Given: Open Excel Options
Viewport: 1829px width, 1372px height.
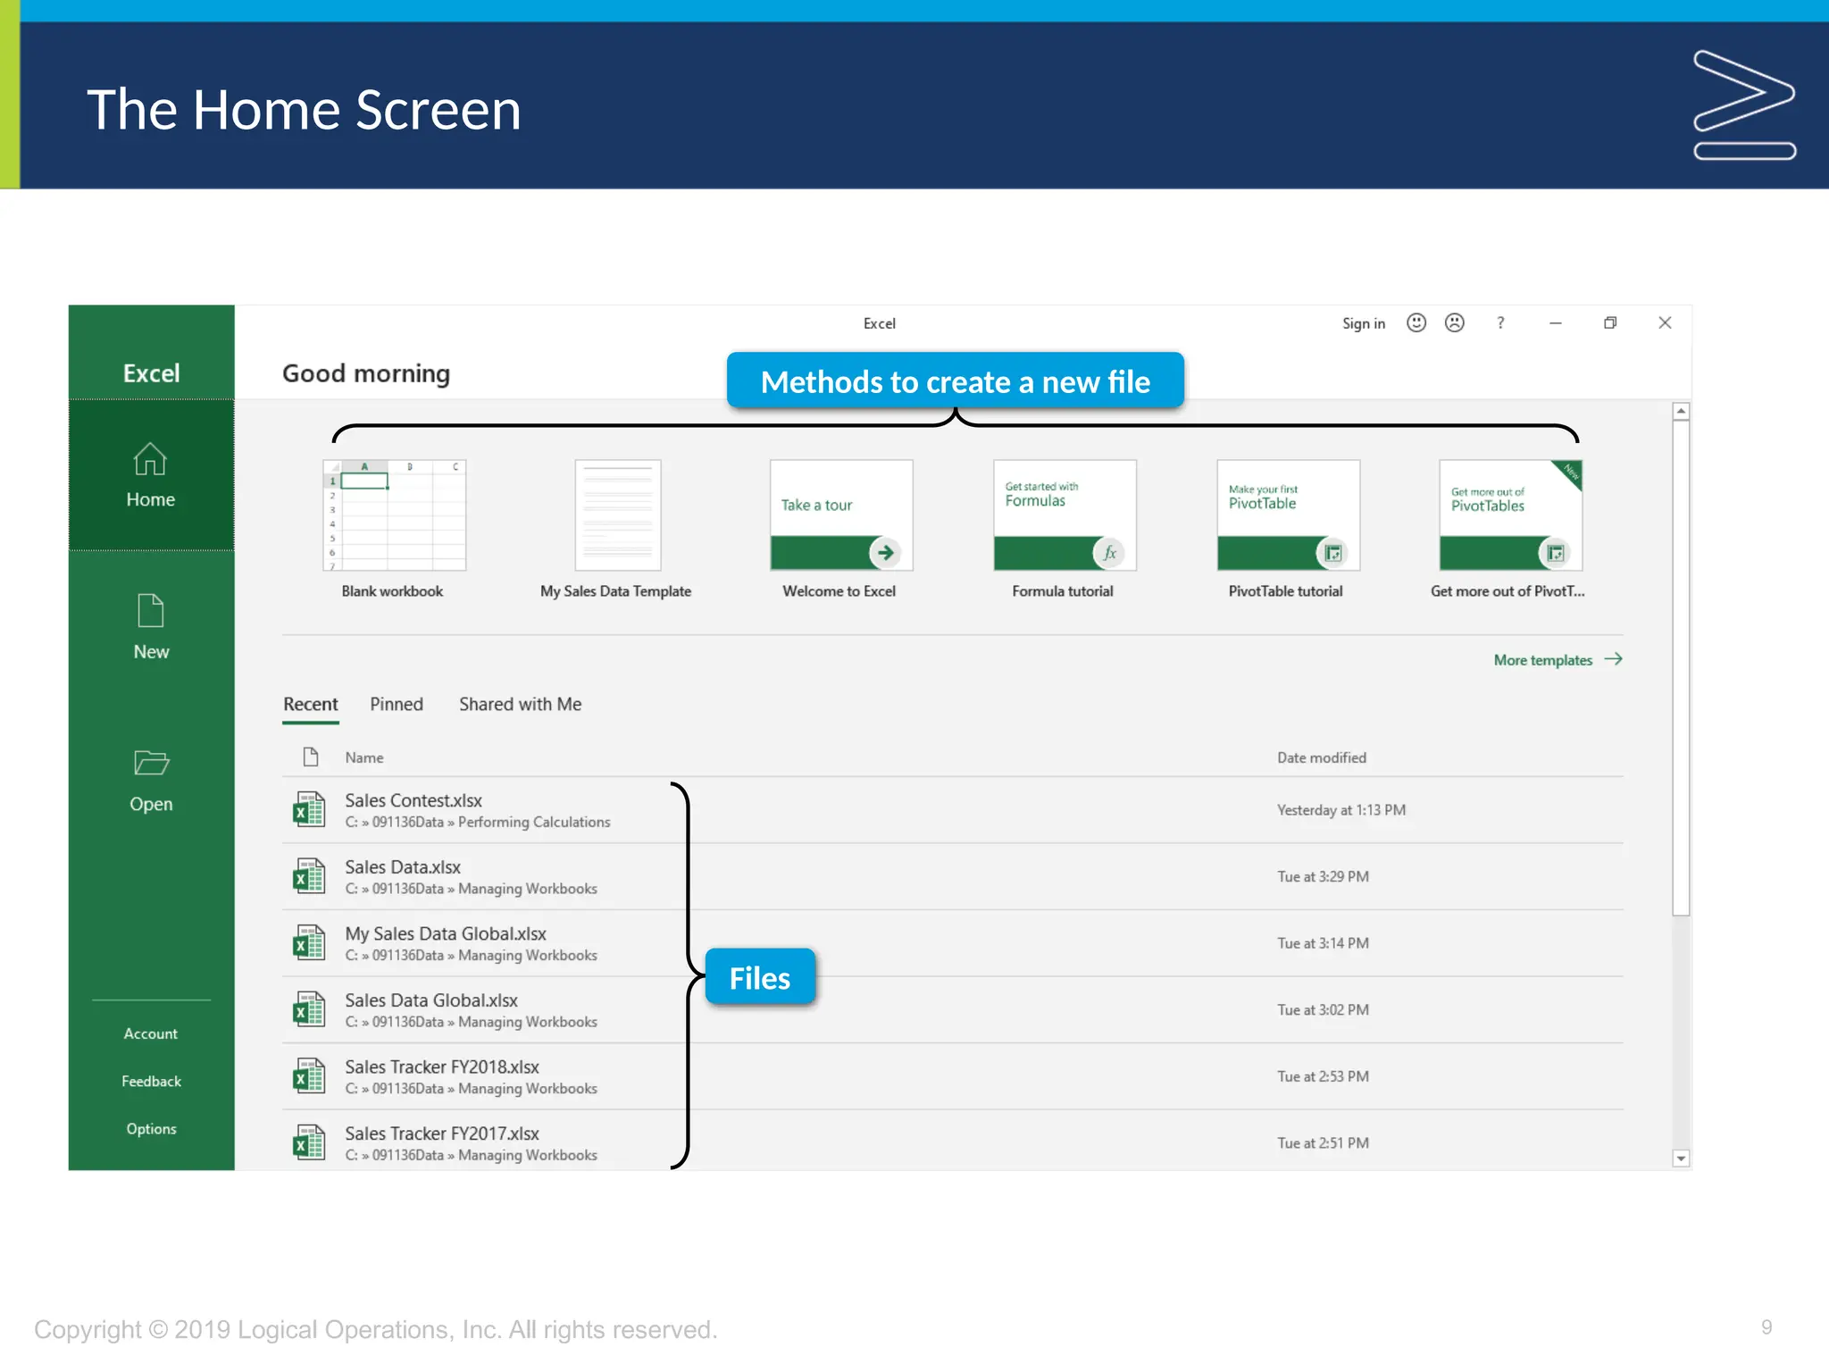Looking at the screenshot, I should point(151,1129).
